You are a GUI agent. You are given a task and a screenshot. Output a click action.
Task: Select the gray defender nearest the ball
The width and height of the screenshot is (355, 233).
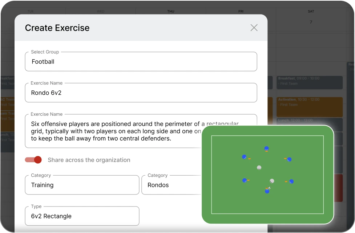click(x=272, y=181)
